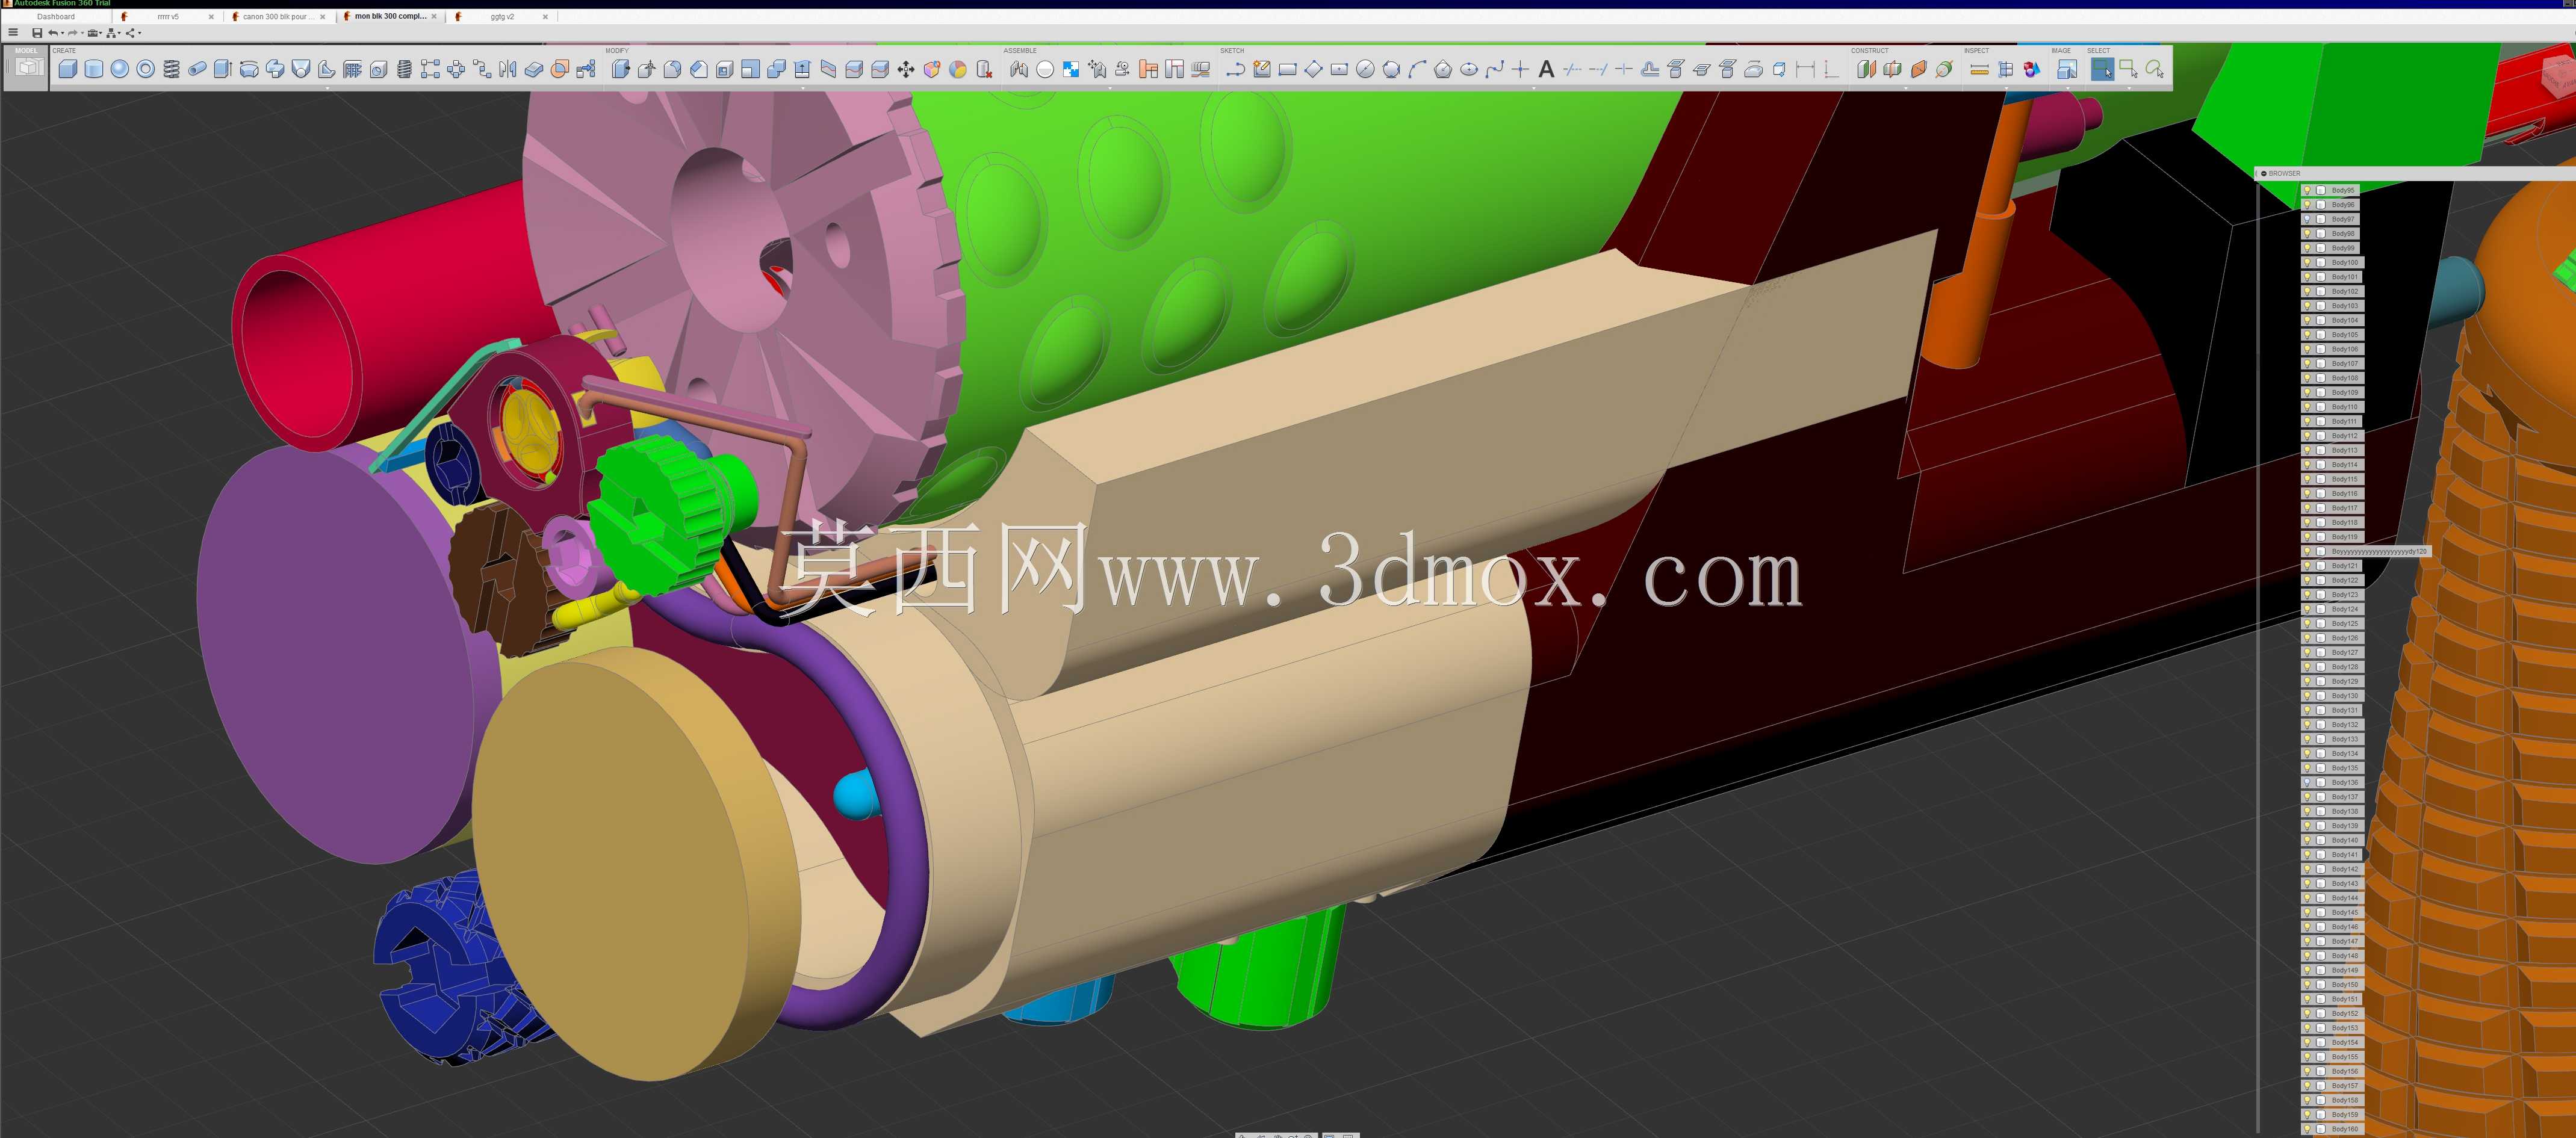Viewport: 2576px width, 1138px height.
Task: Close the rrrrr v5 tab
Action: (x=211, y=17)
